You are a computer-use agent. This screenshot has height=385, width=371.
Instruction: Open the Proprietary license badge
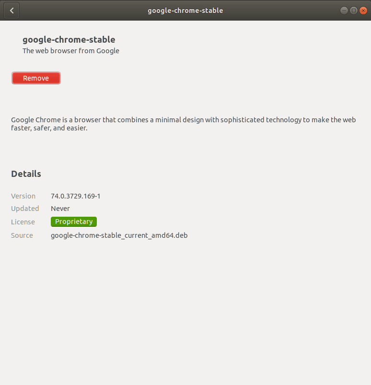tap(74, 222)
